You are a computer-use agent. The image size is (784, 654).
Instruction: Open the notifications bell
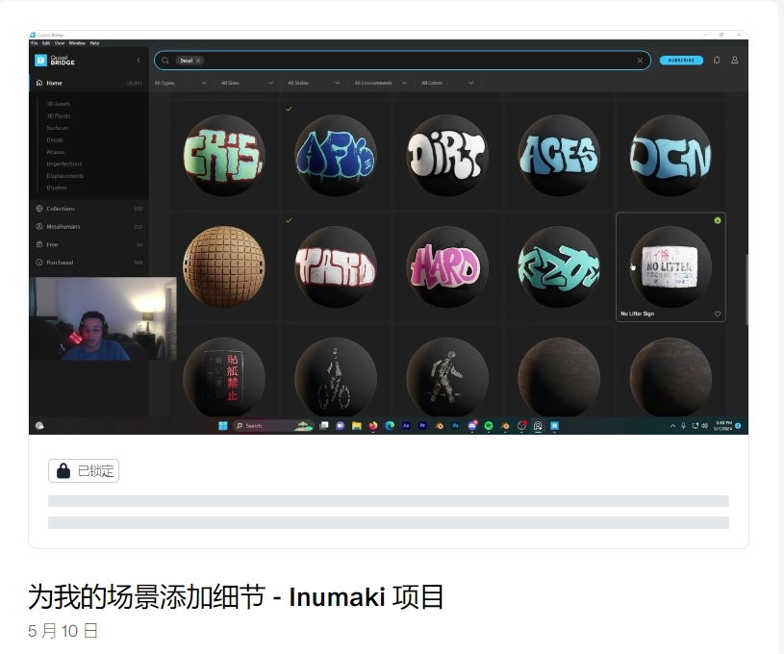click(717, 60)
